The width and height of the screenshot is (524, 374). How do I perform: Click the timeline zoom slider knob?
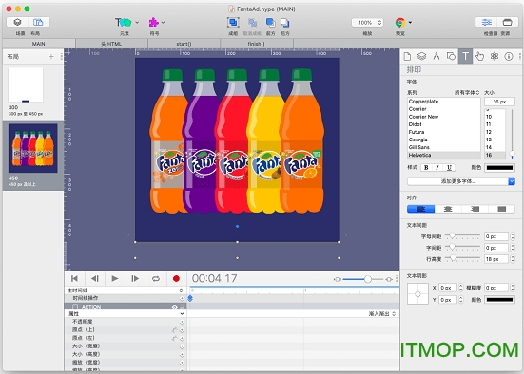pos(368,279)
